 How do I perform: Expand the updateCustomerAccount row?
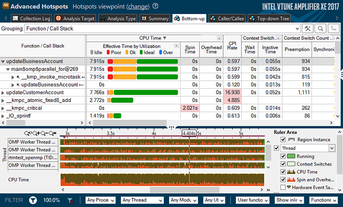point(3,93)
